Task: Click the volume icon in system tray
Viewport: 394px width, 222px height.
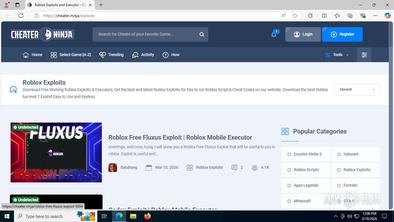Action: click(349, 216)
